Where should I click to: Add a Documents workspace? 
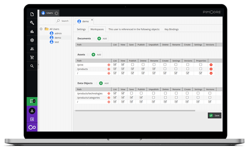[x=102, y=38]
